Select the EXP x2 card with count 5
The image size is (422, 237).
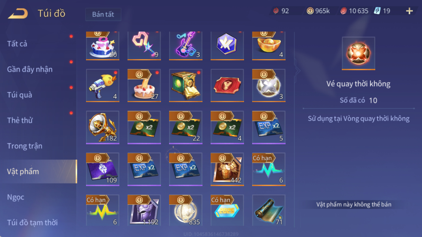(269, 127)
